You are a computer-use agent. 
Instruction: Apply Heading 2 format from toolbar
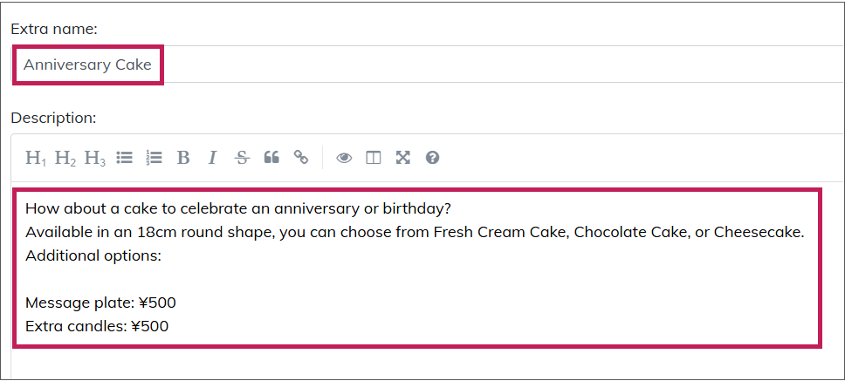tap(65, 158)
